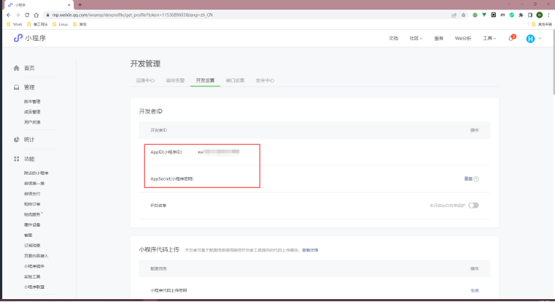Close the 小程序 browser tab
The height and width of the screenshot is (302, 555).
69,5
